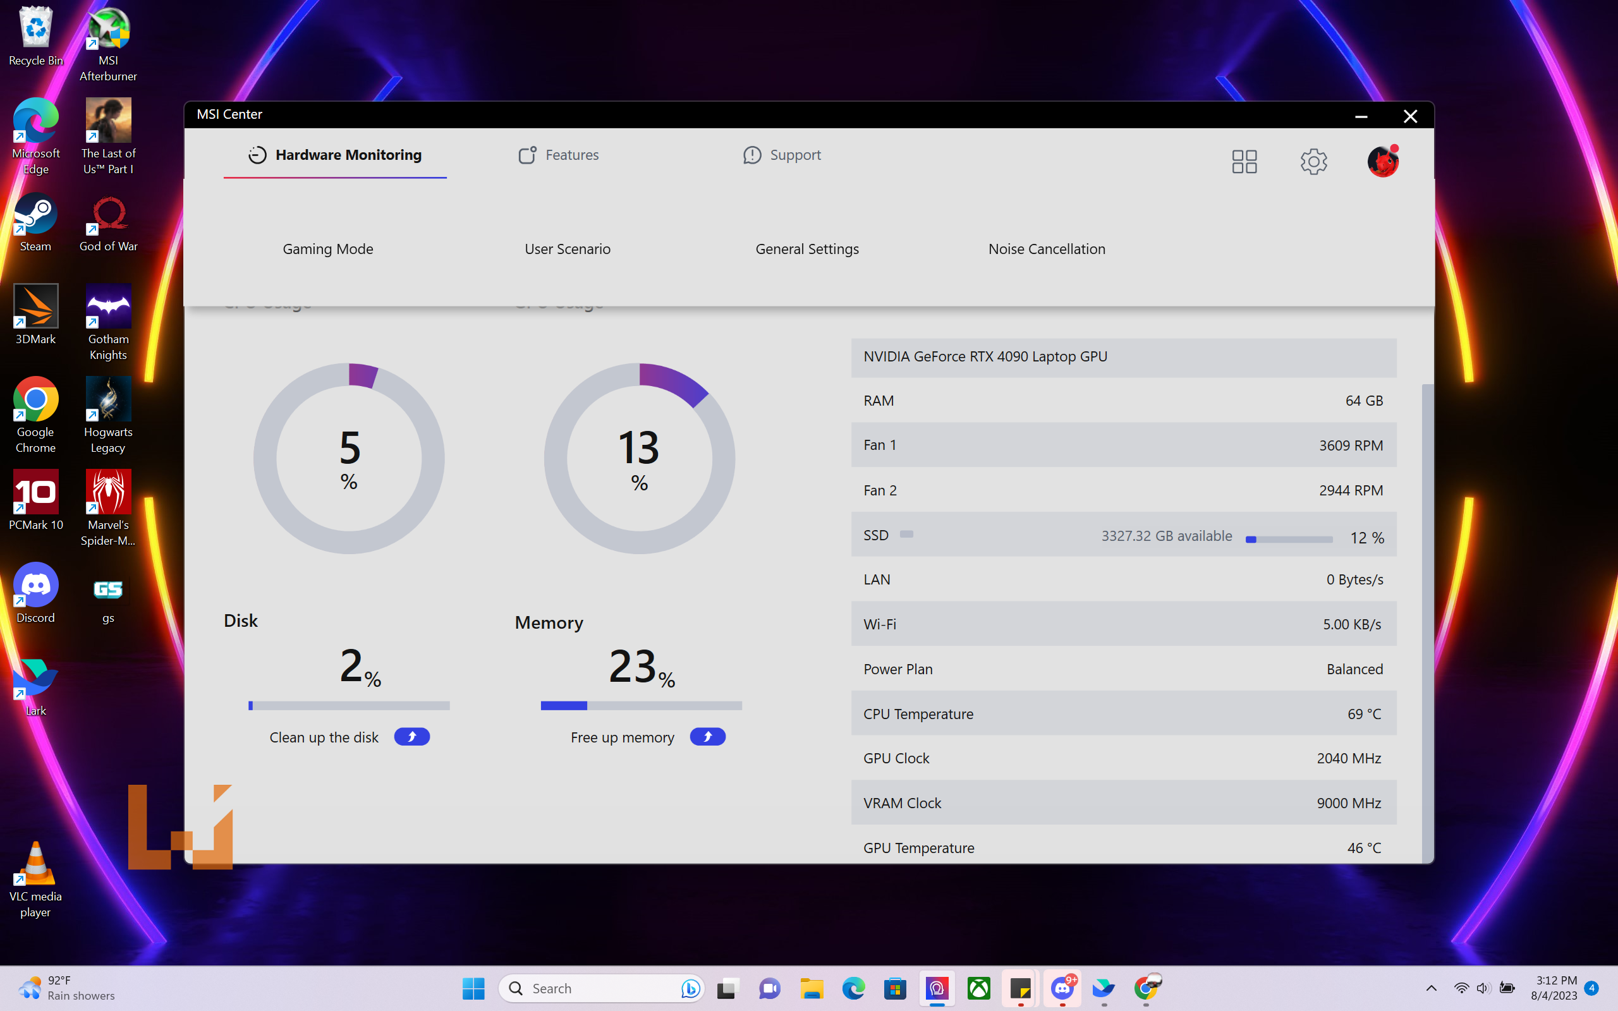
Task: Open File Explorer from taskbar
Action: (812, 988)
